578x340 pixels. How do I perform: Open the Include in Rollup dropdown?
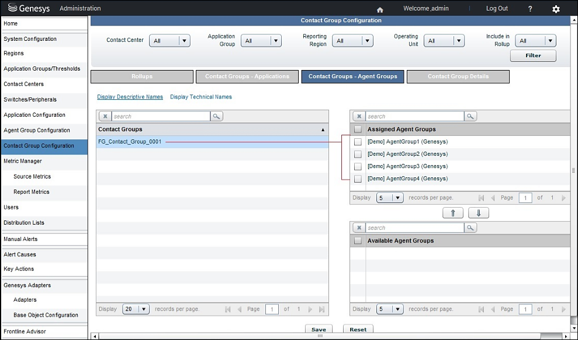535,41
